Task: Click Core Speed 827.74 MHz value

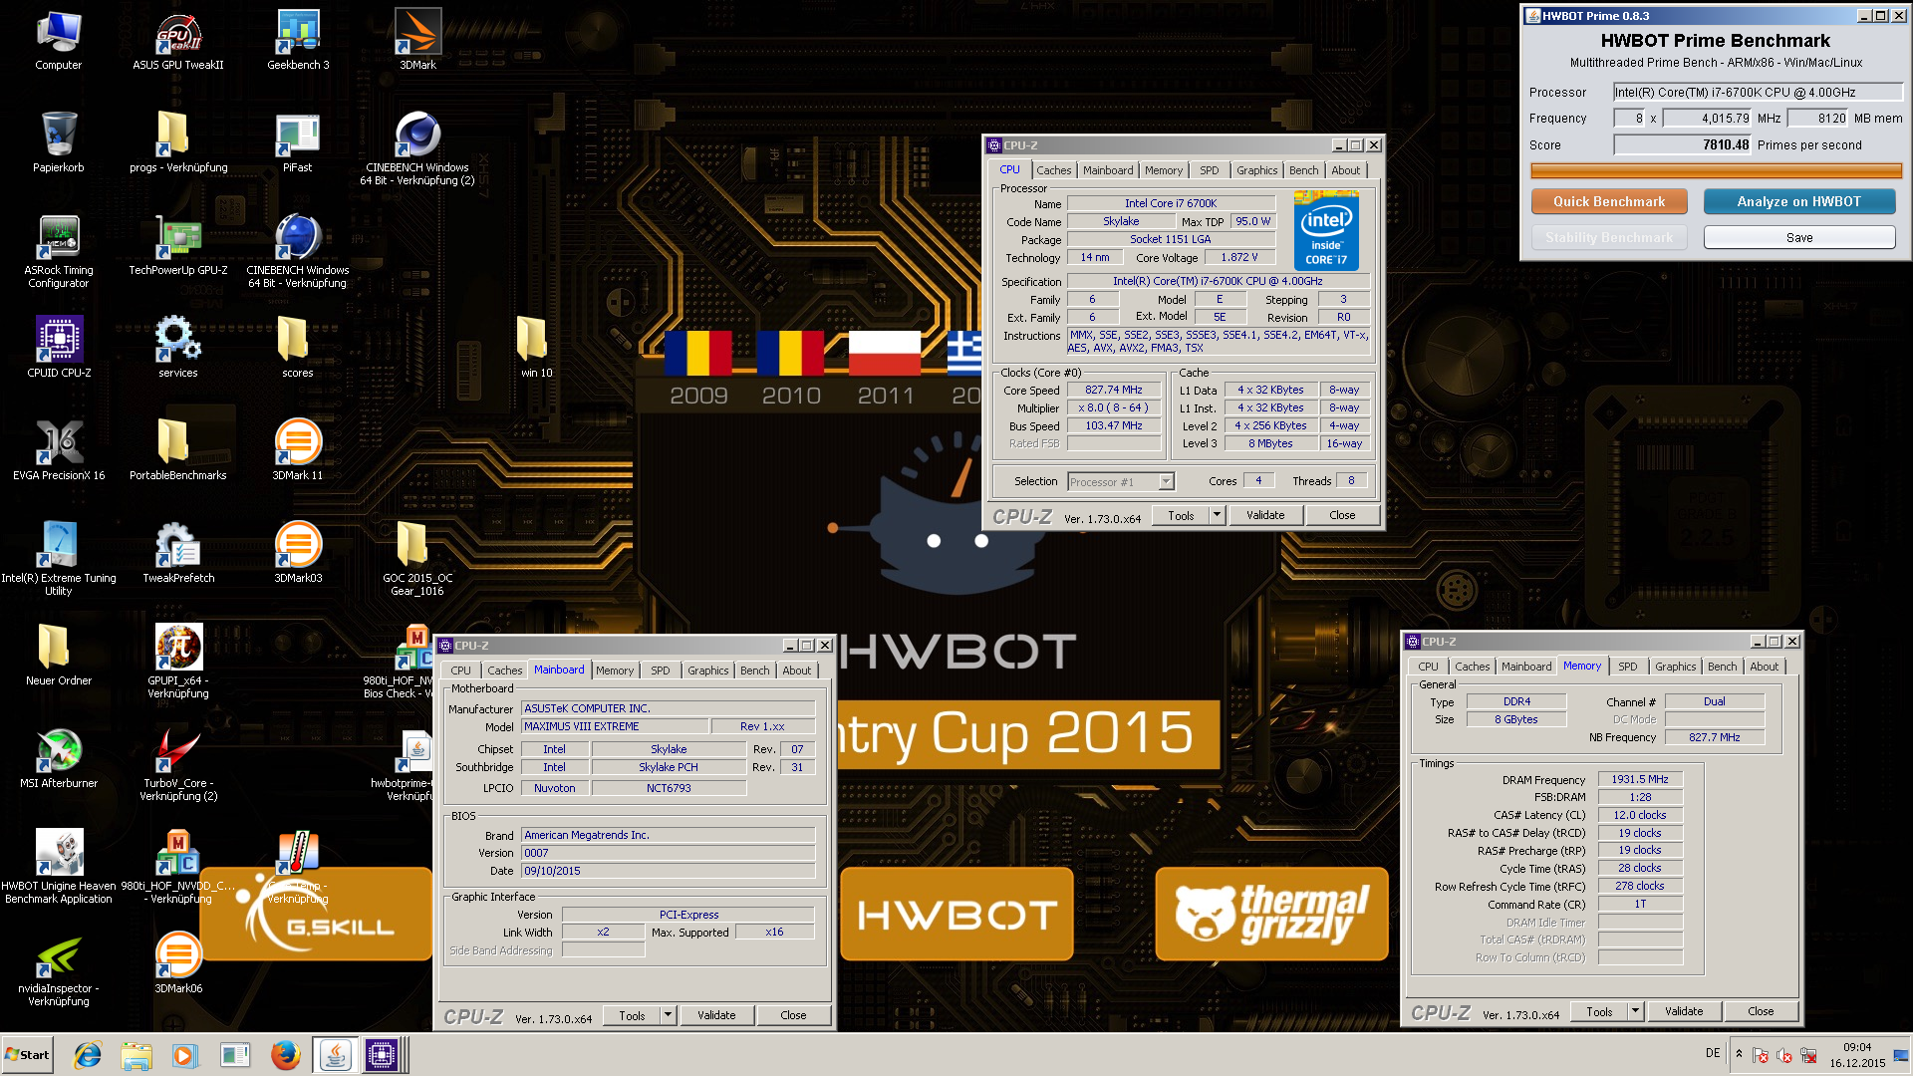Action: 1113,390
